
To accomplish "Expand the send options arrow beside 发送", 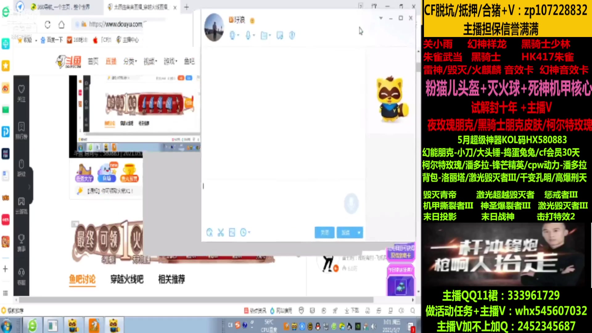I will [x=359, y=233].
